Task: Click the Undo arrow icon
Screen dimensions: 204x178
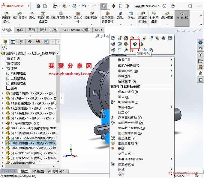Action: [x=84, y=6]
